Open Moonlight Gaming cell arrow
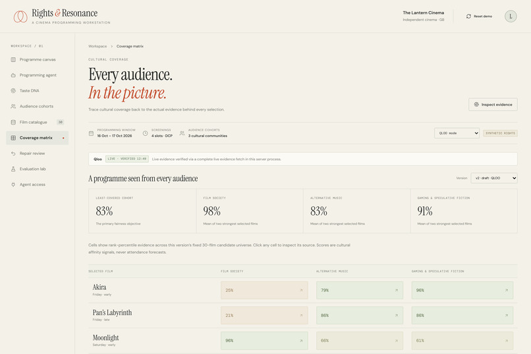The image size is (531, 354). 506,341
